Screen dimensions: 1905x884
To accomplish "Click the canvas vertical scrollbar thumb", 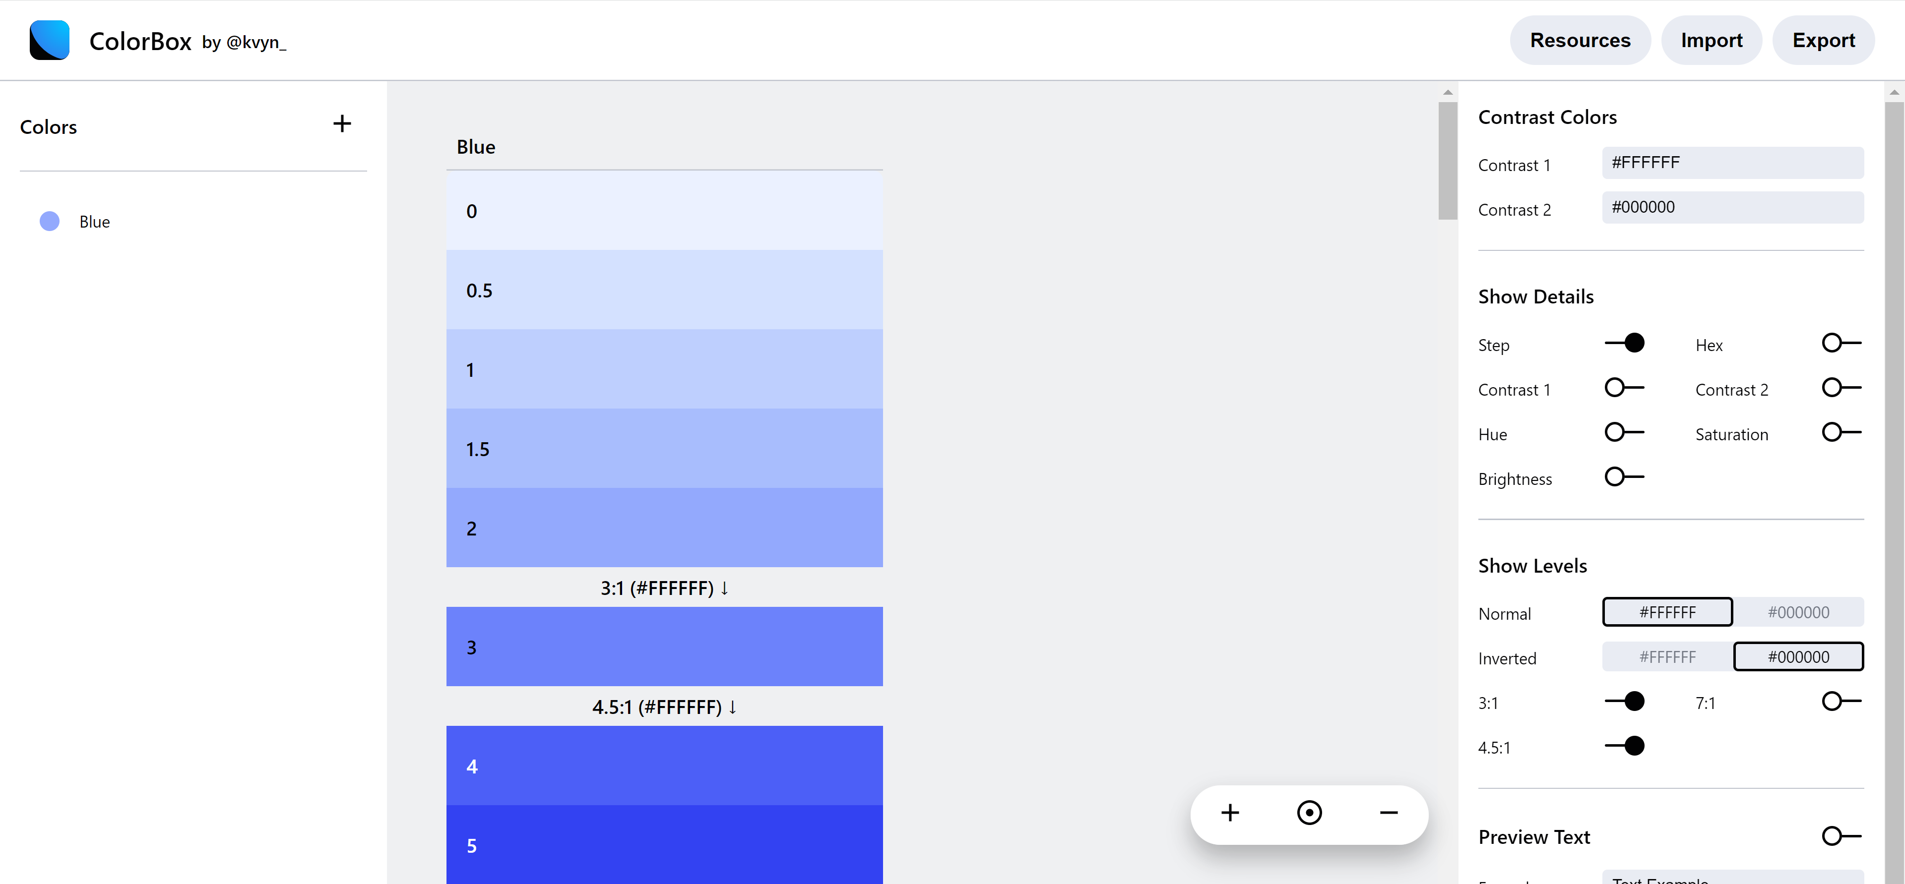I will click(1447, 161).
